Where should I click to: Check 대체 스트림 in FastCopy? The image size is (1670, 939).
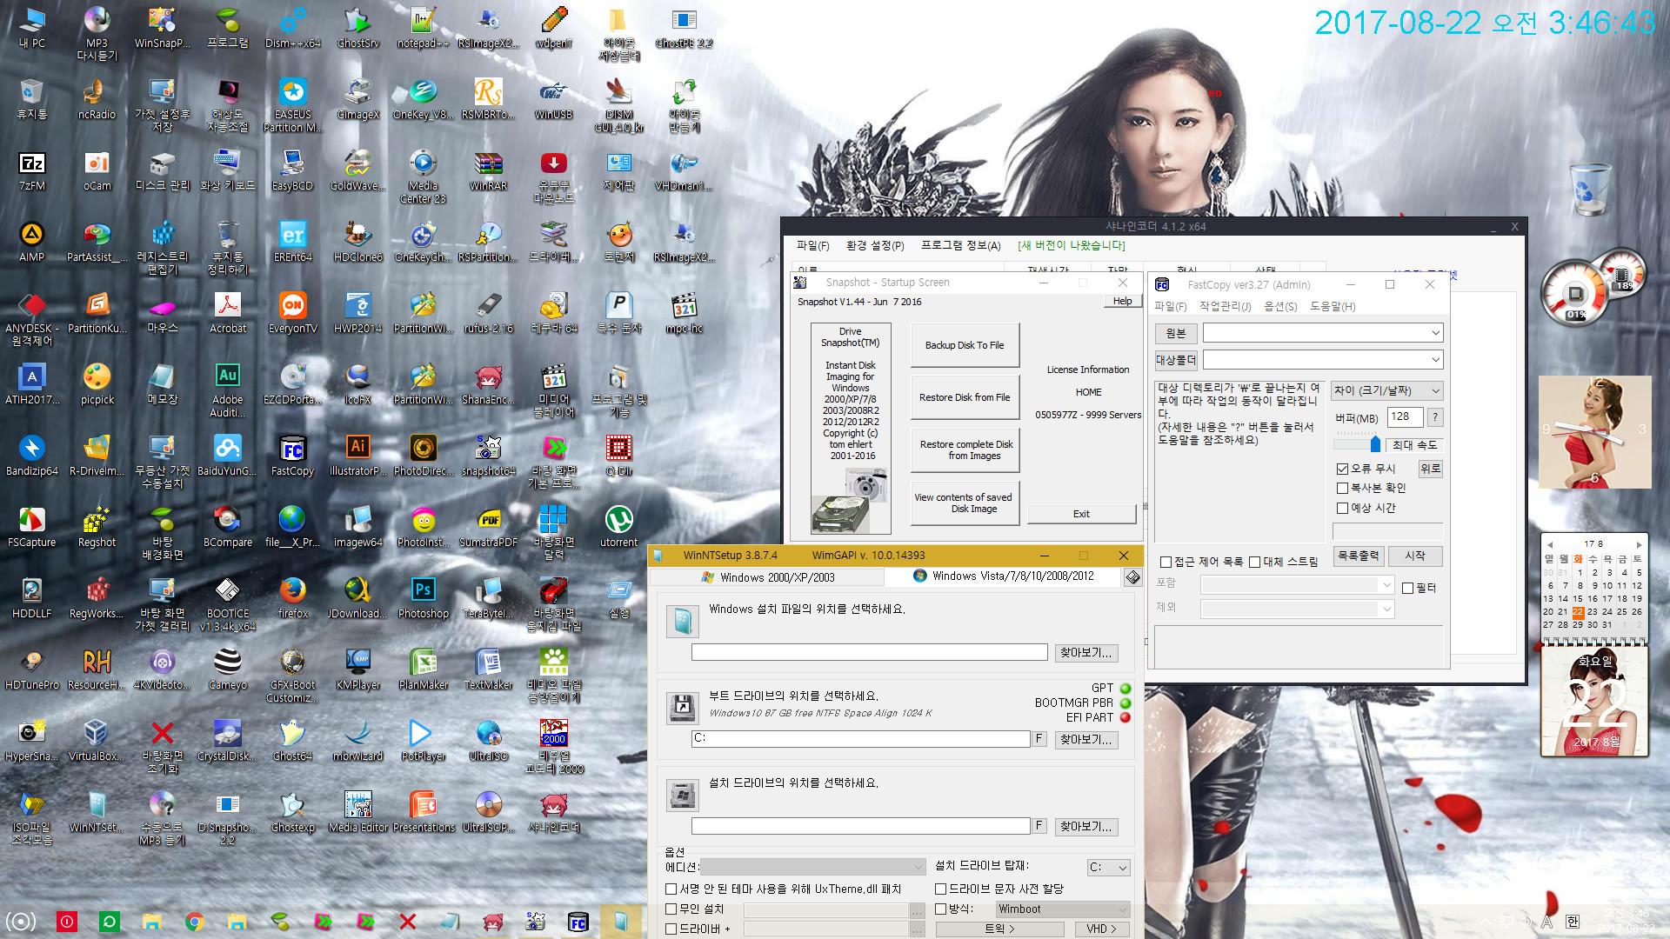tap(1254, 562)
